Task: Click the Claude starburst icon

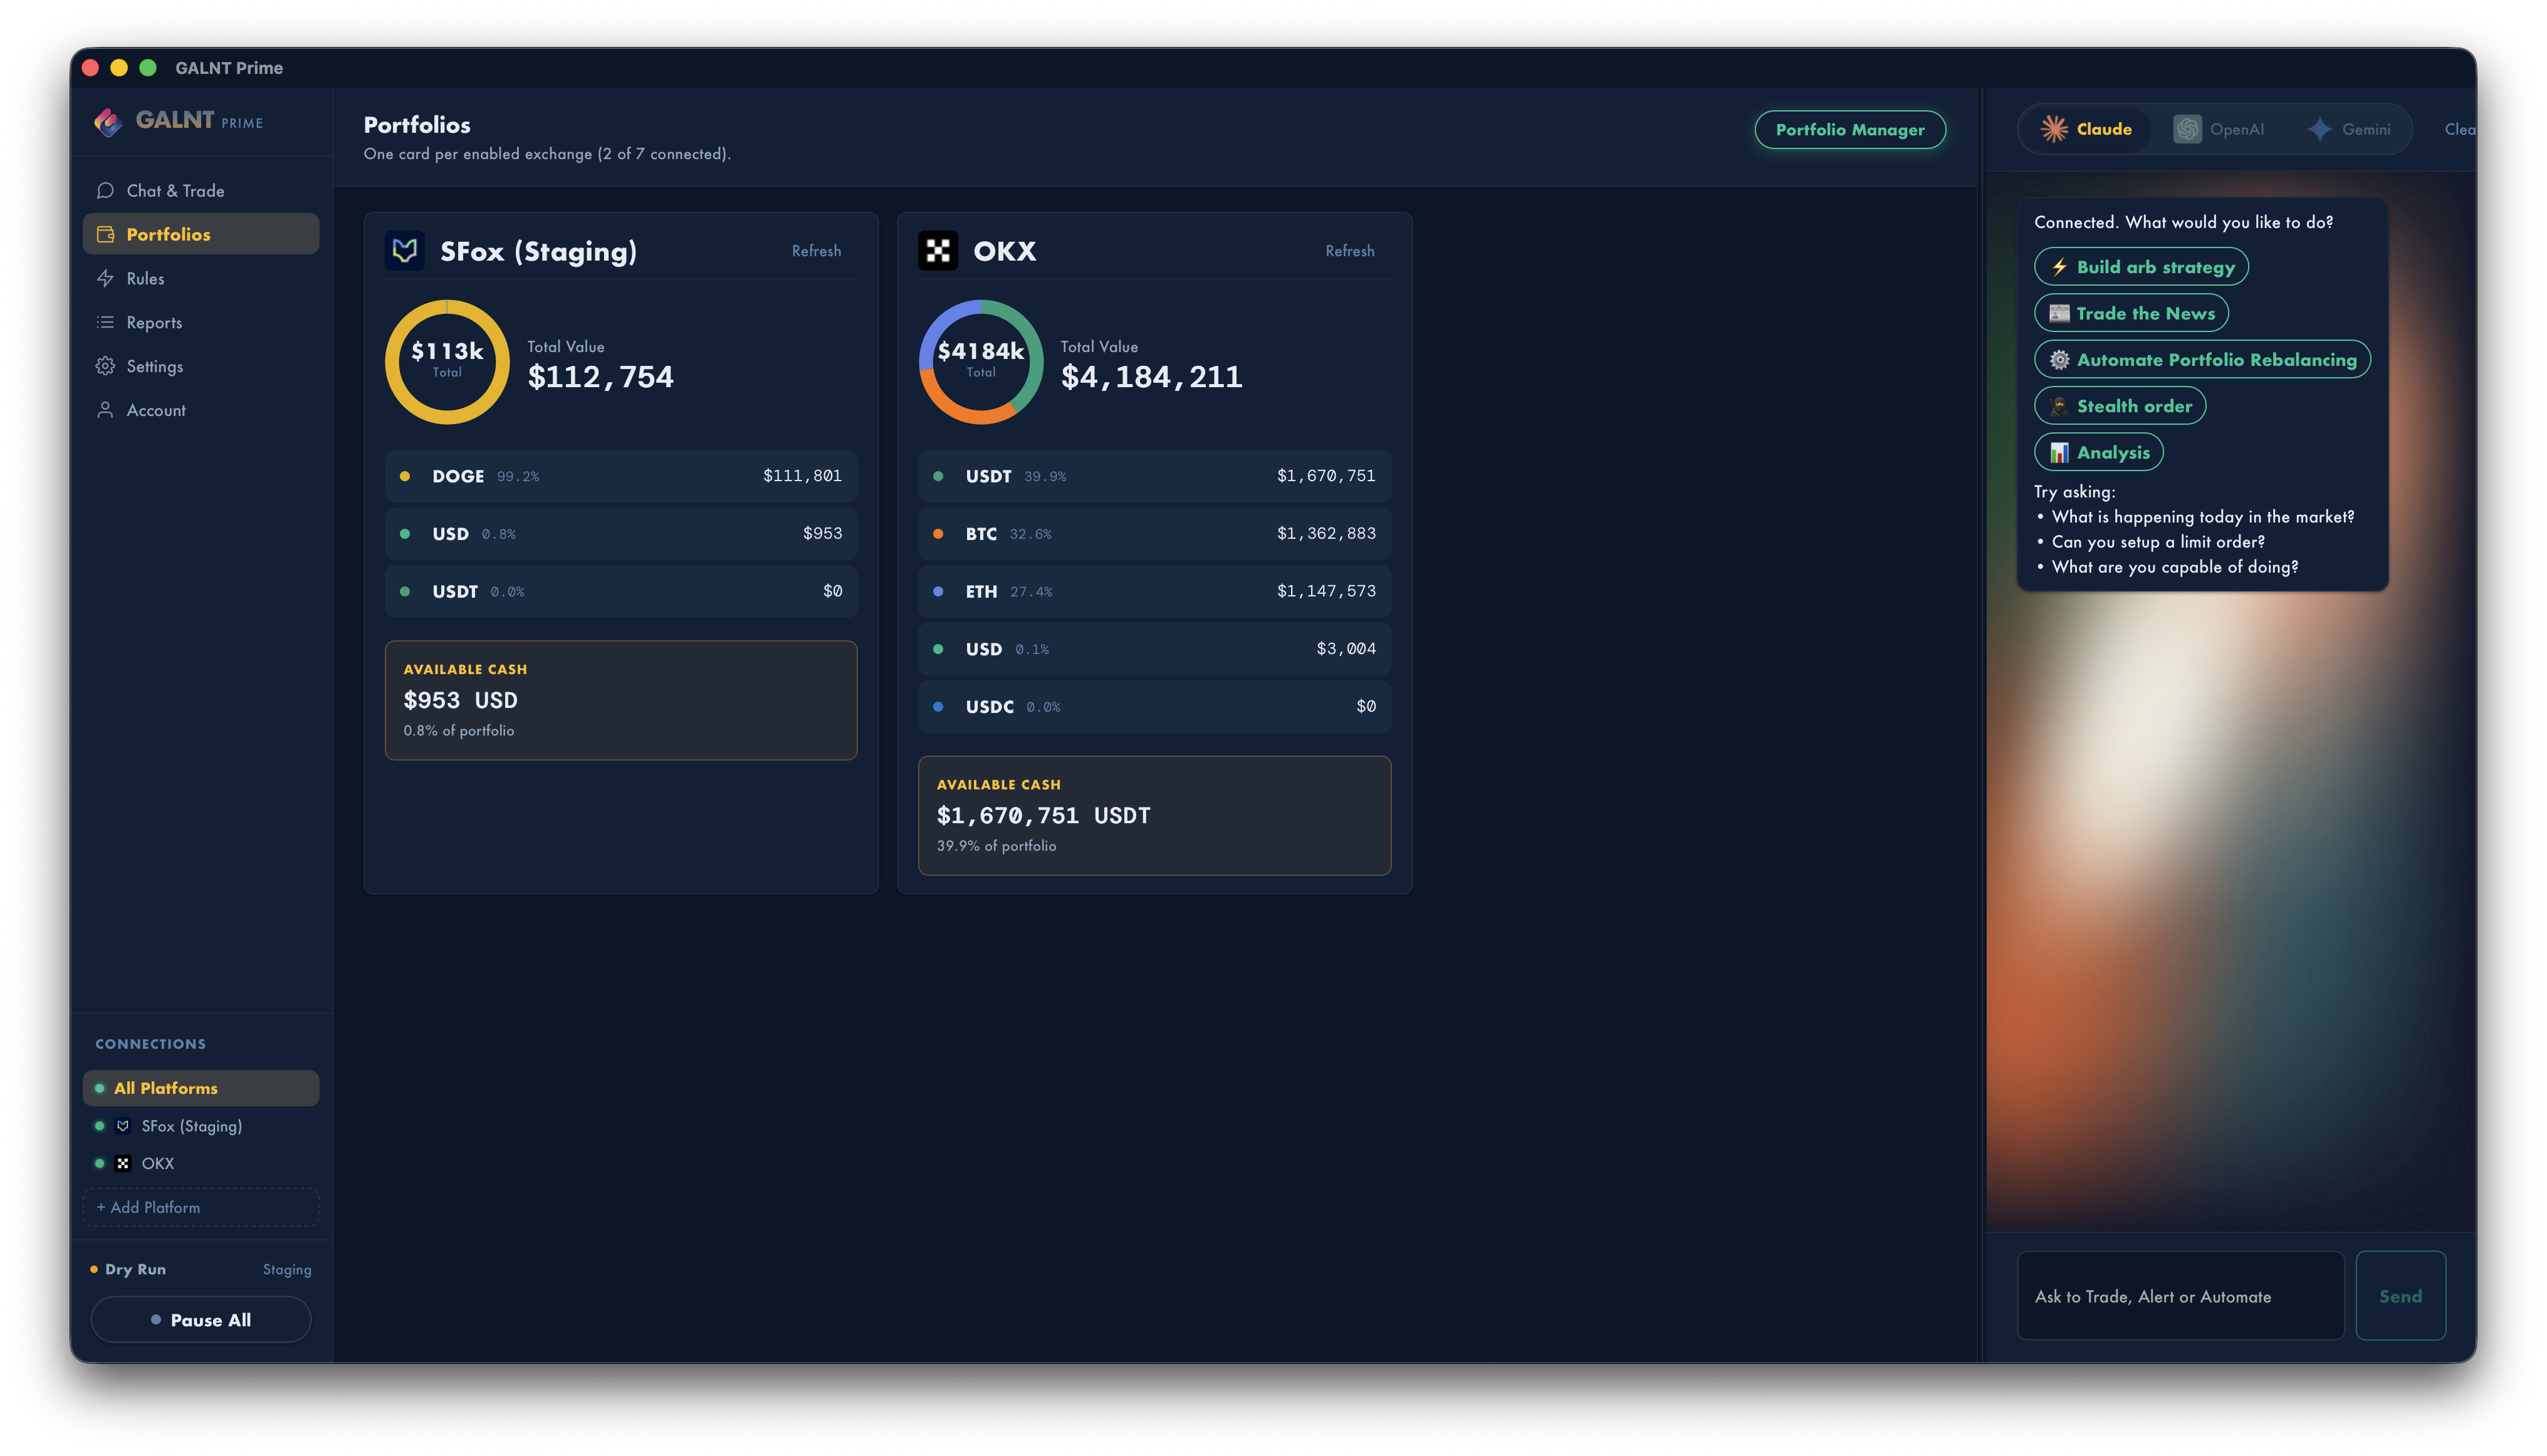Action: pos(2054,129)
